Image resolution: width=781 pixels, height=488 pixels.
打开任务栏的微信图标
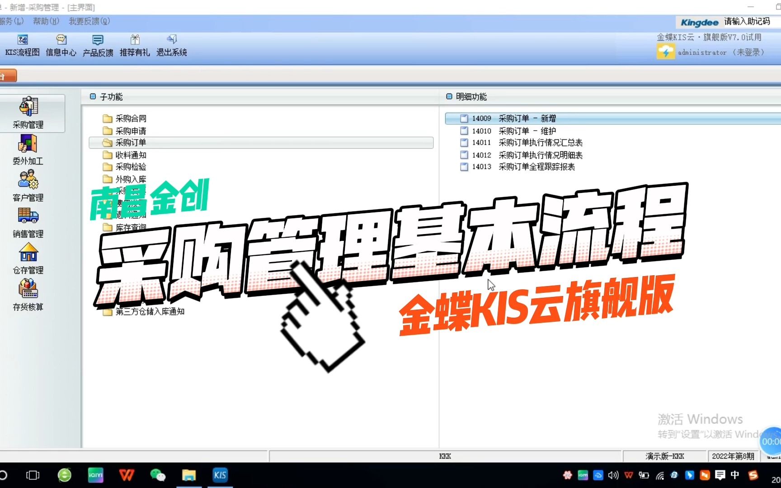coord(158,475)
